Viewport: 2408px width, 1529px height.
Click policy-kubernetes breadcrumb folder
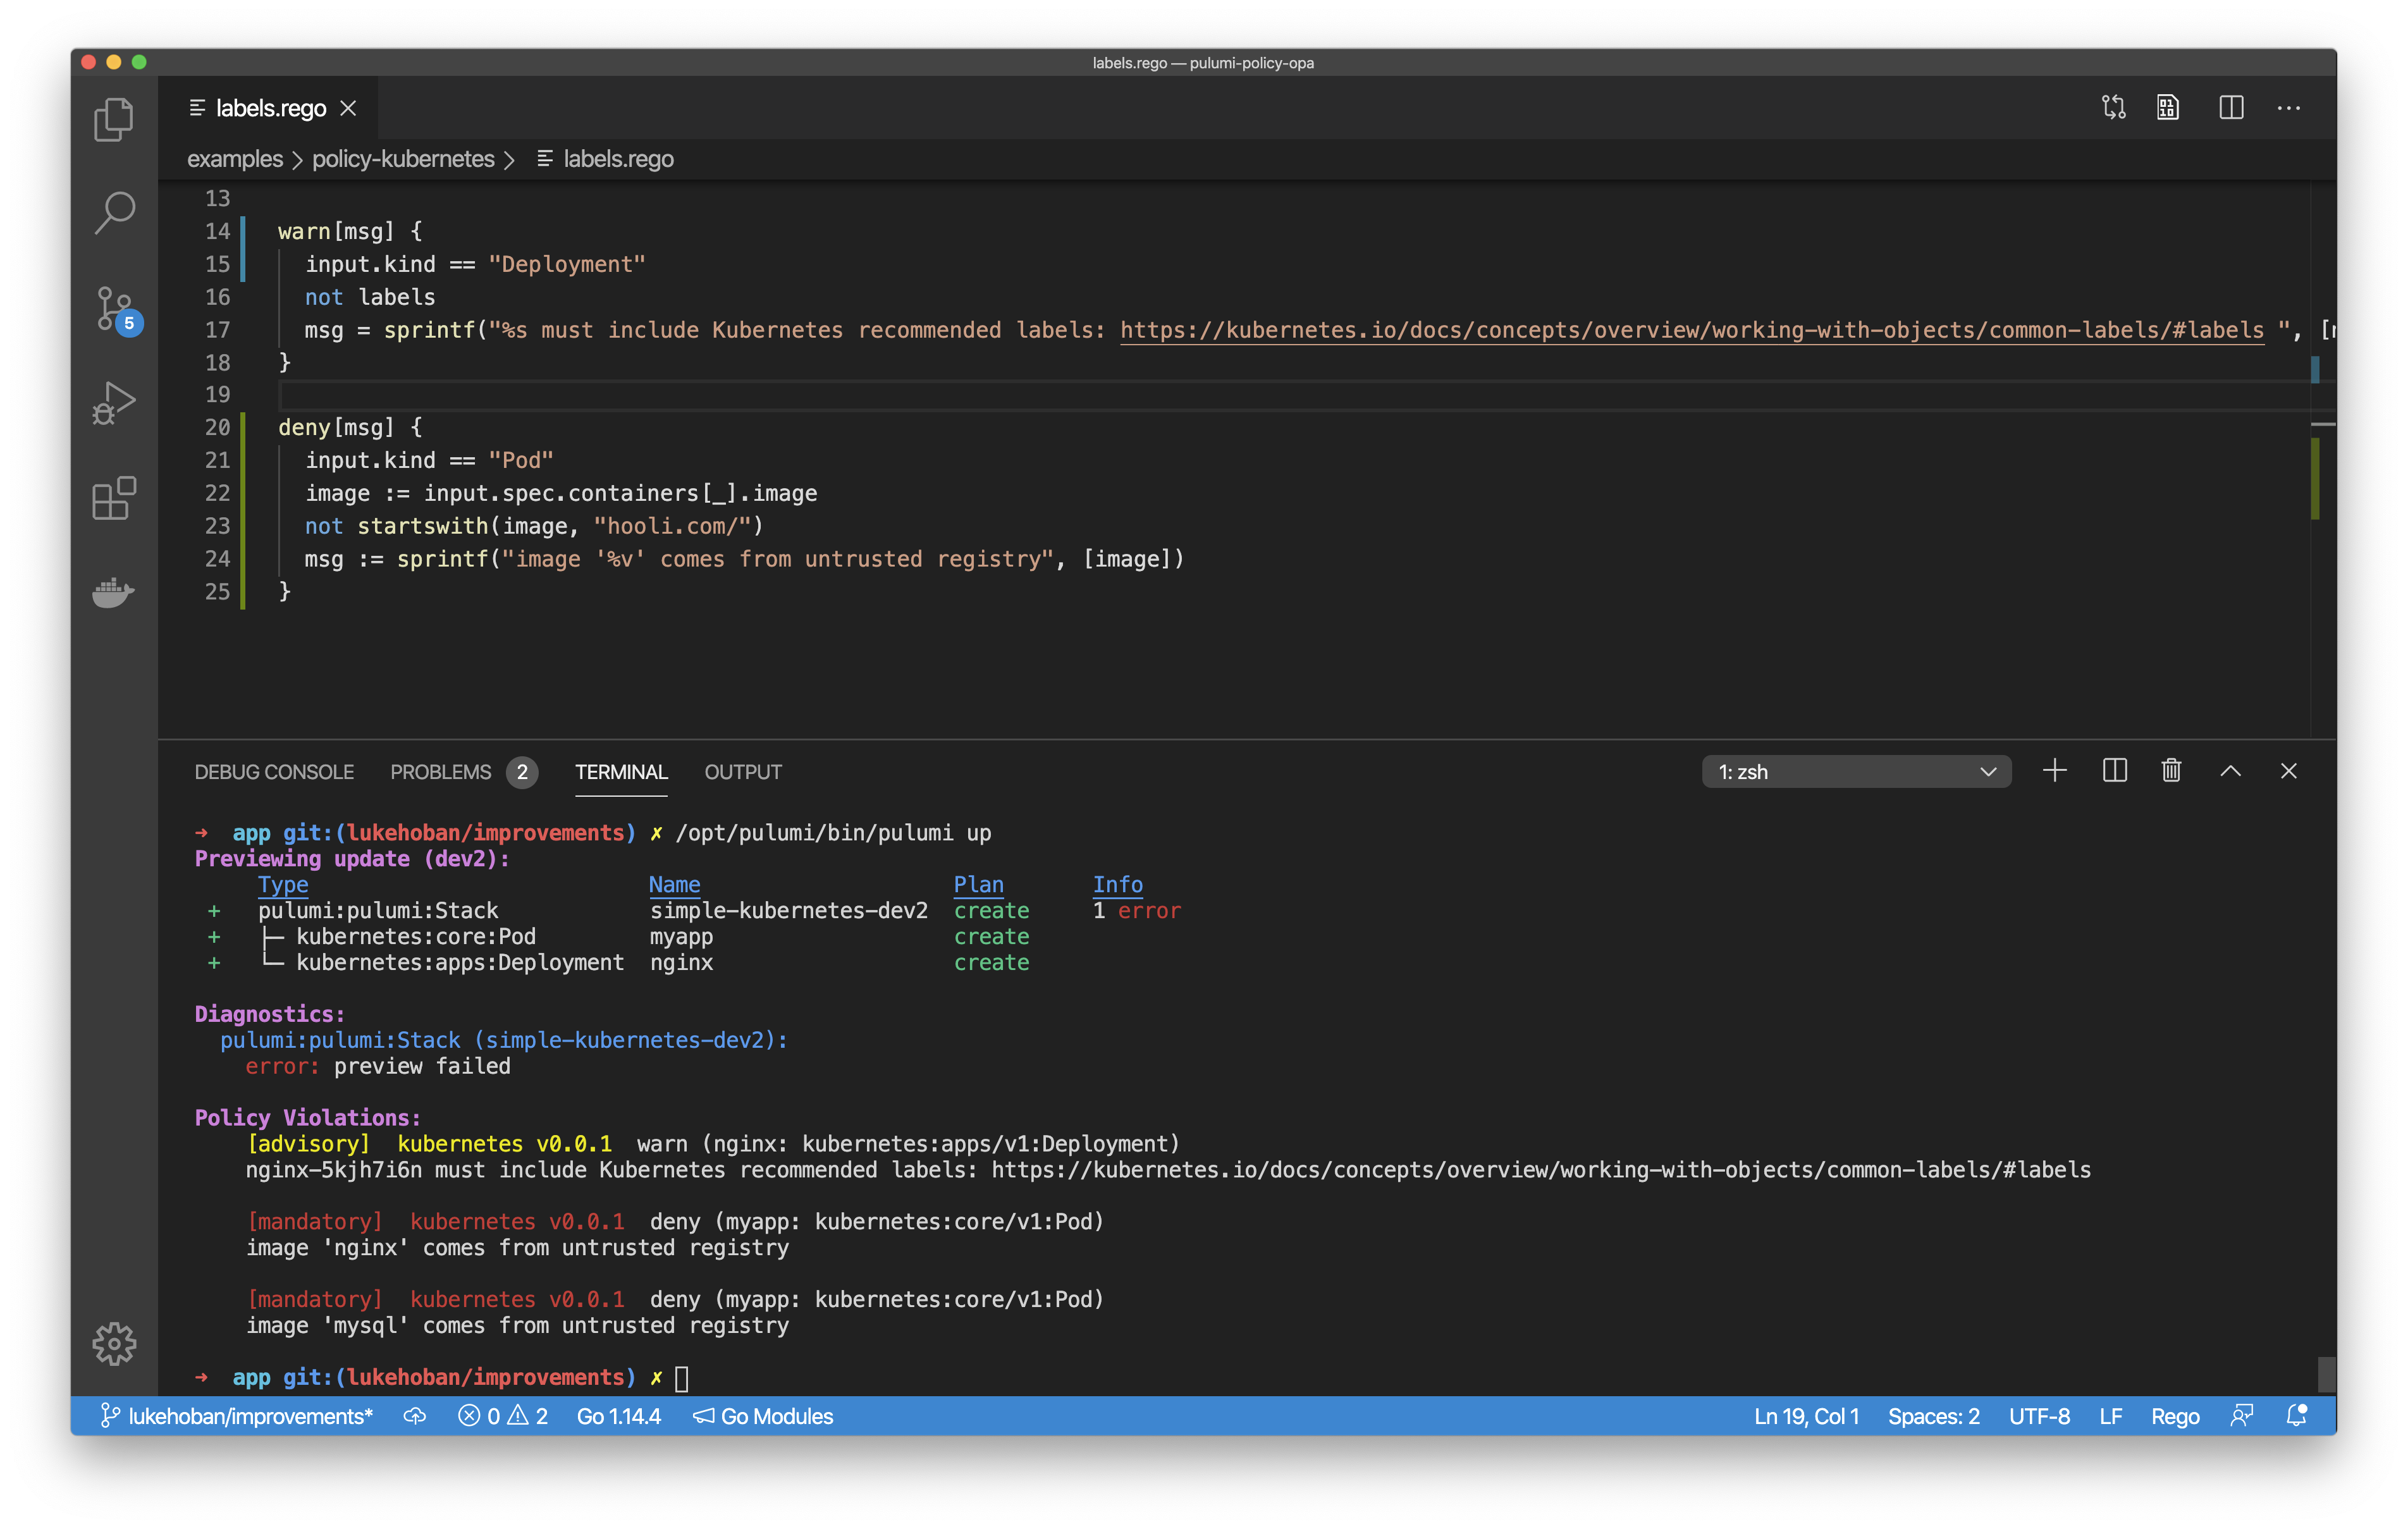click(403, 159)
